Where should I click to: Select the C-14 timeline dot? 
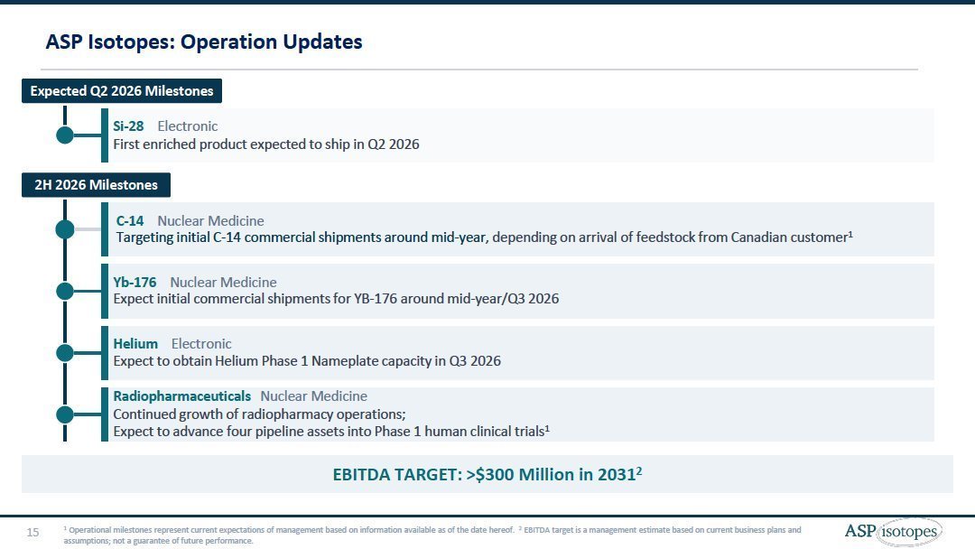point(65,229)
